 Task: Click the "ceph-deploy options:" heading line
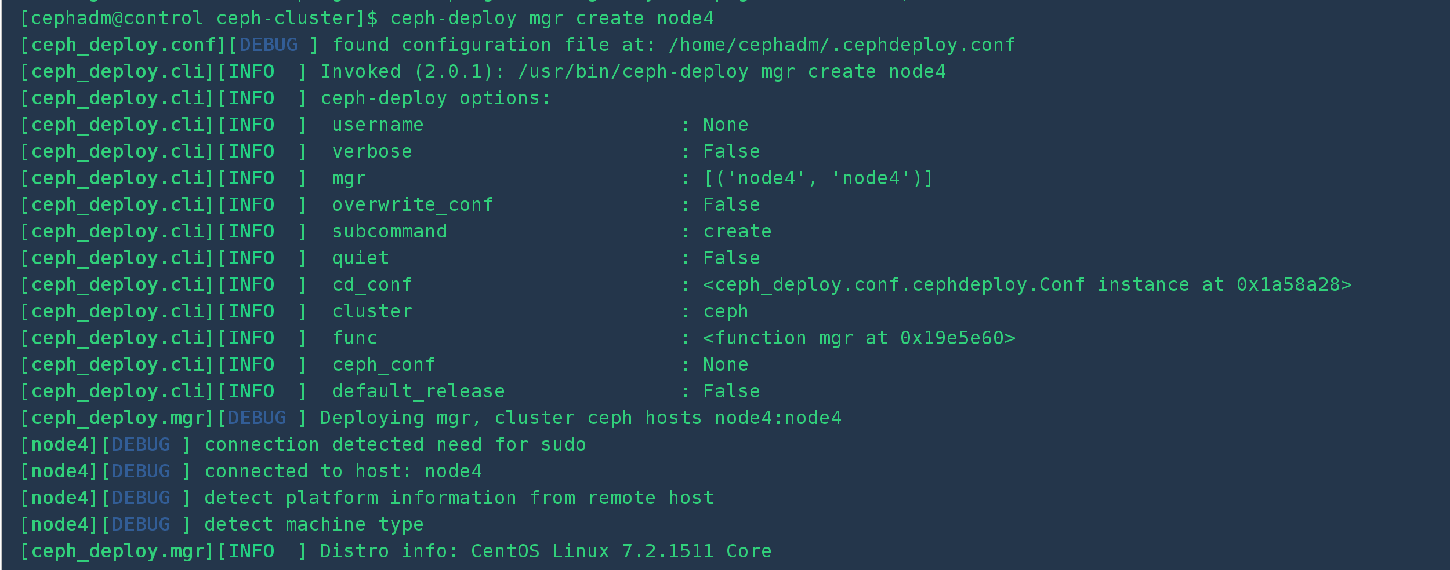(x=436, y=98)
